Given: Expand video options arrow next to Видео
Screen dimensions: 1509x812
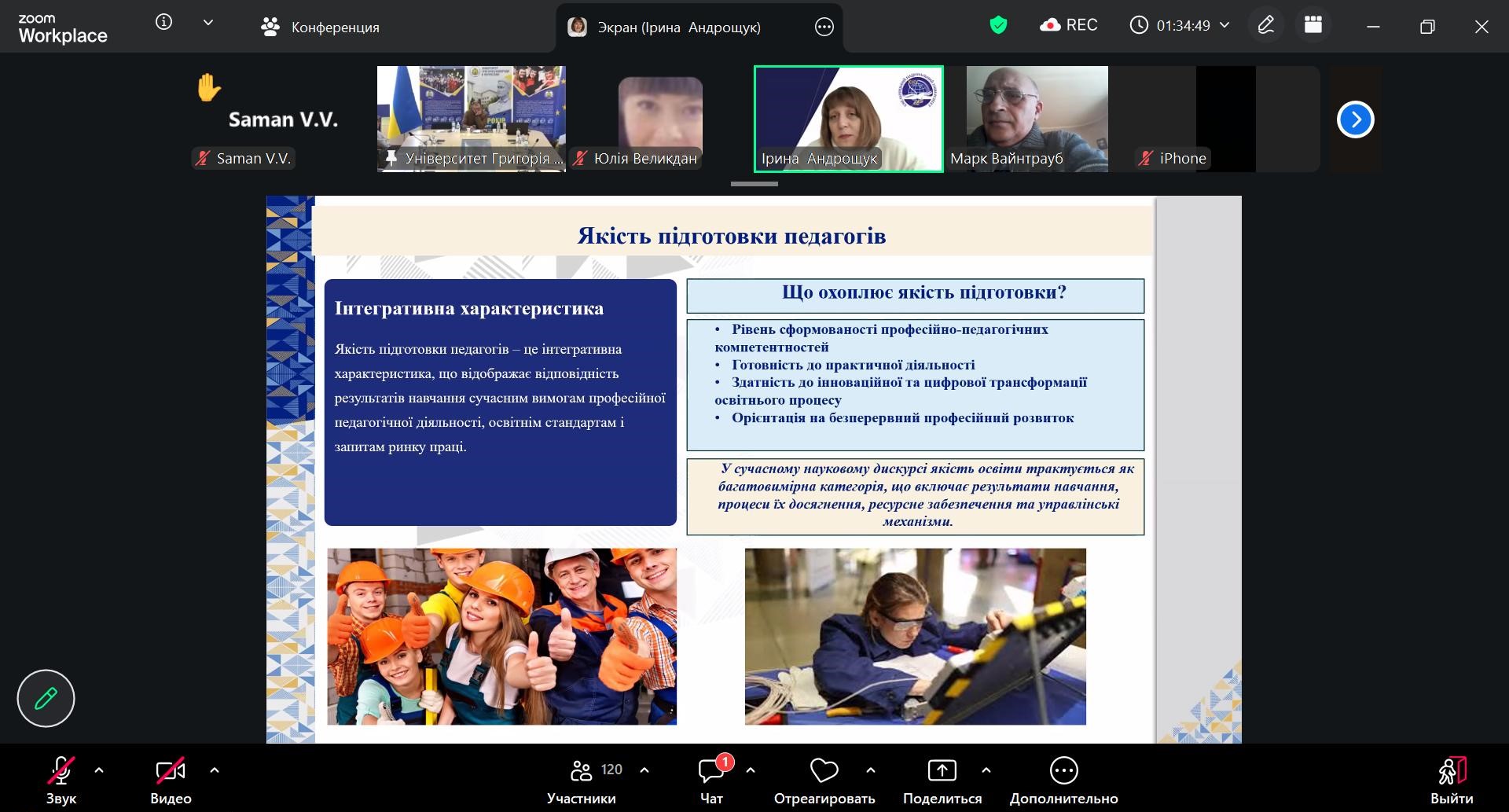Looking at the screenshot, I should pyautogui.click(x=215, y=770).
